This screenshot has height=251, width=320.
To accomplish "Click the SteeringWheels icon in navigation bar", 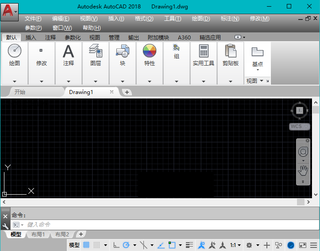I will pyautogui.click(x=303, y=152).
